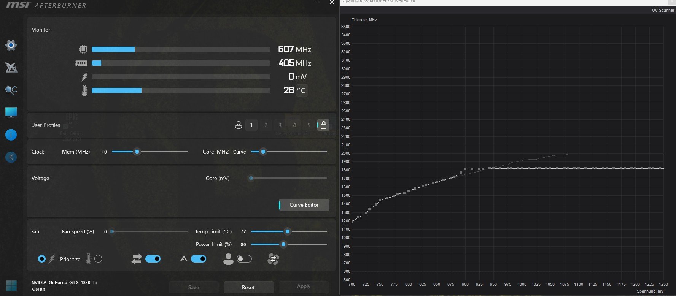This screenshot has width=676, height=296.
Task: Click the thermometer icon in Monitor
Action: pos(84,90)
